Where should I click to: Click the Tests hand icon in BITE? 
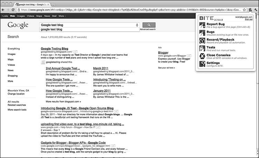[202, 48]
